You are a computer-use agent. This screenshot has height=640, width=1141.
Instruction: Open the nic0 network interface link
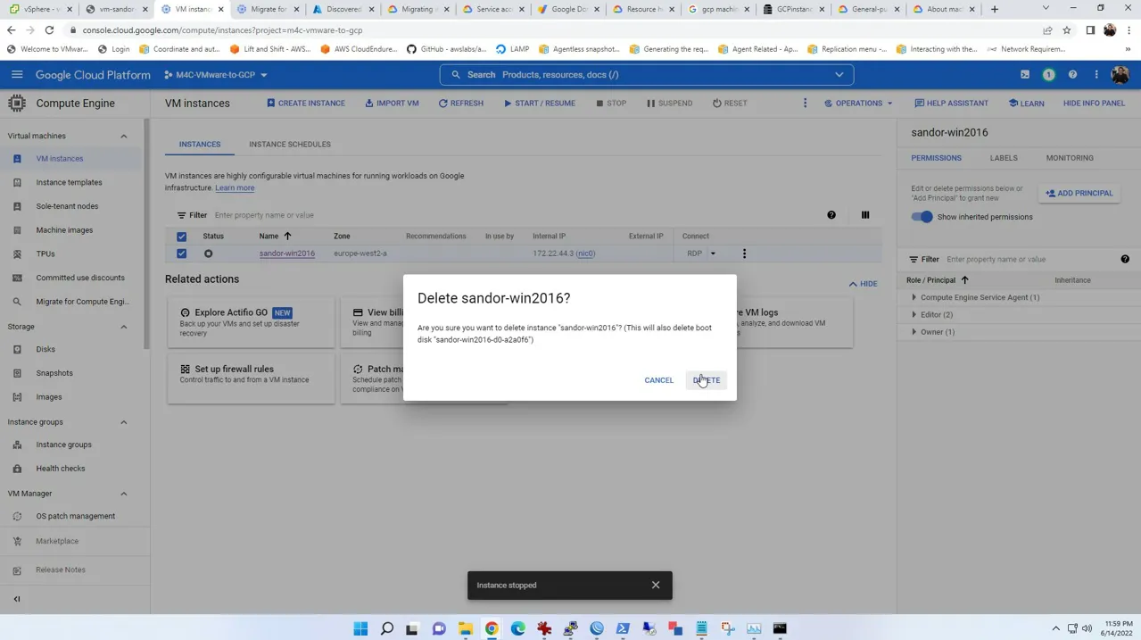[585, 254]
